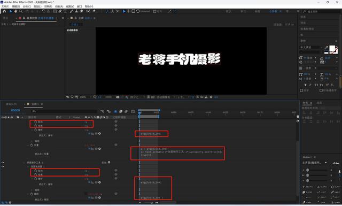342x206 pixels.
Task: Collapse the 范围选择器 1 group
Action: [x=28, y=166]
